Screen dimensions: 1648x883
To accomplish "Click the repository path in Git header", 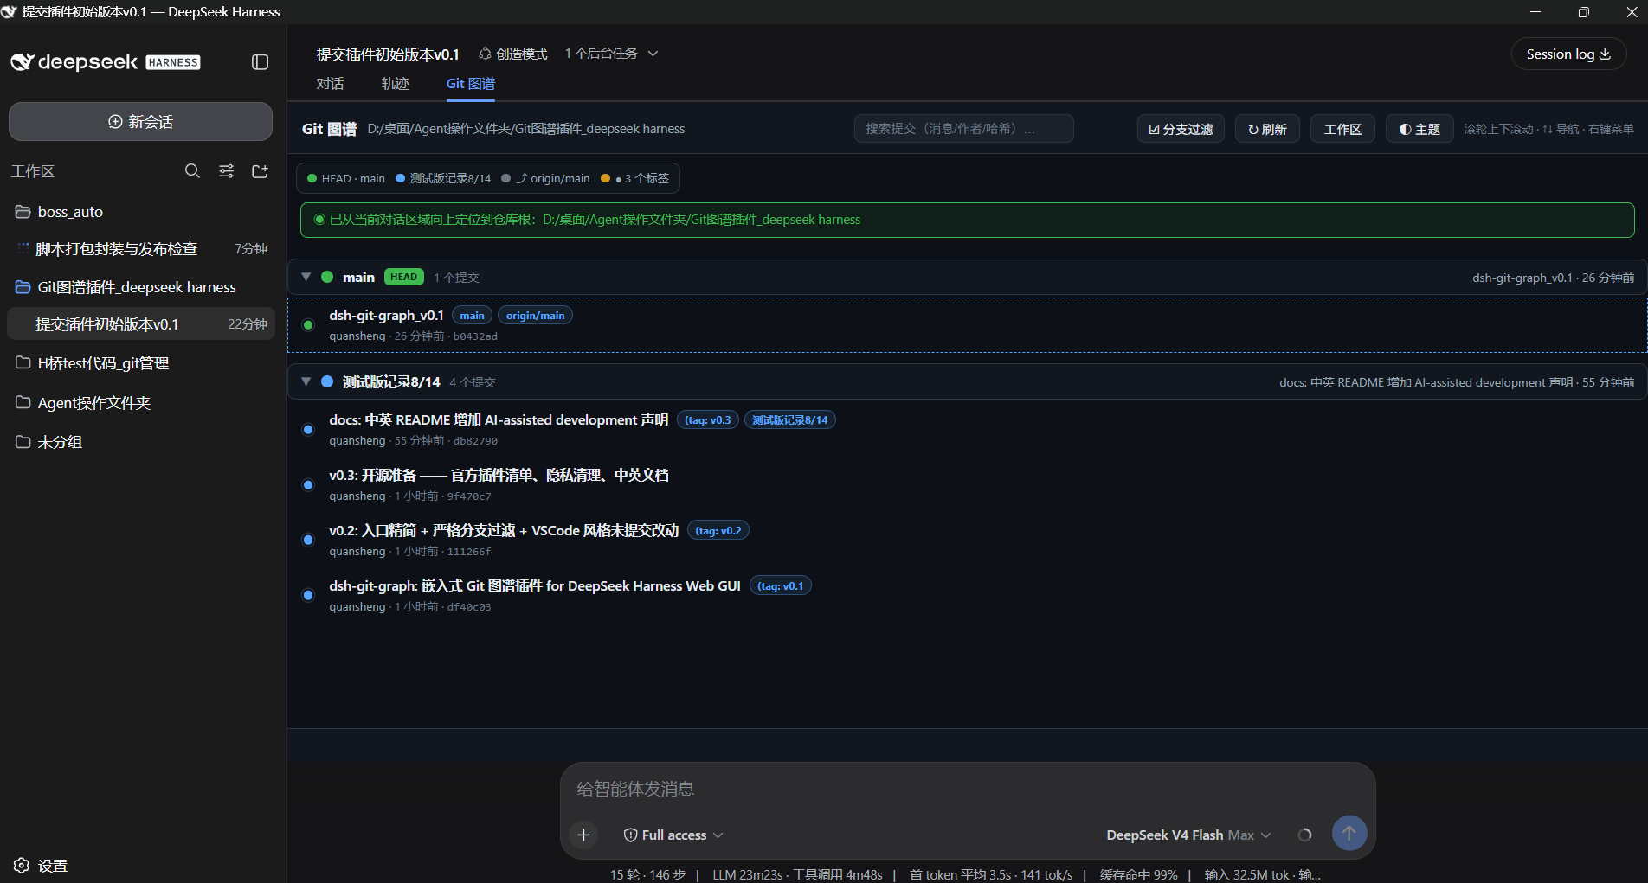I will point(526,129).
